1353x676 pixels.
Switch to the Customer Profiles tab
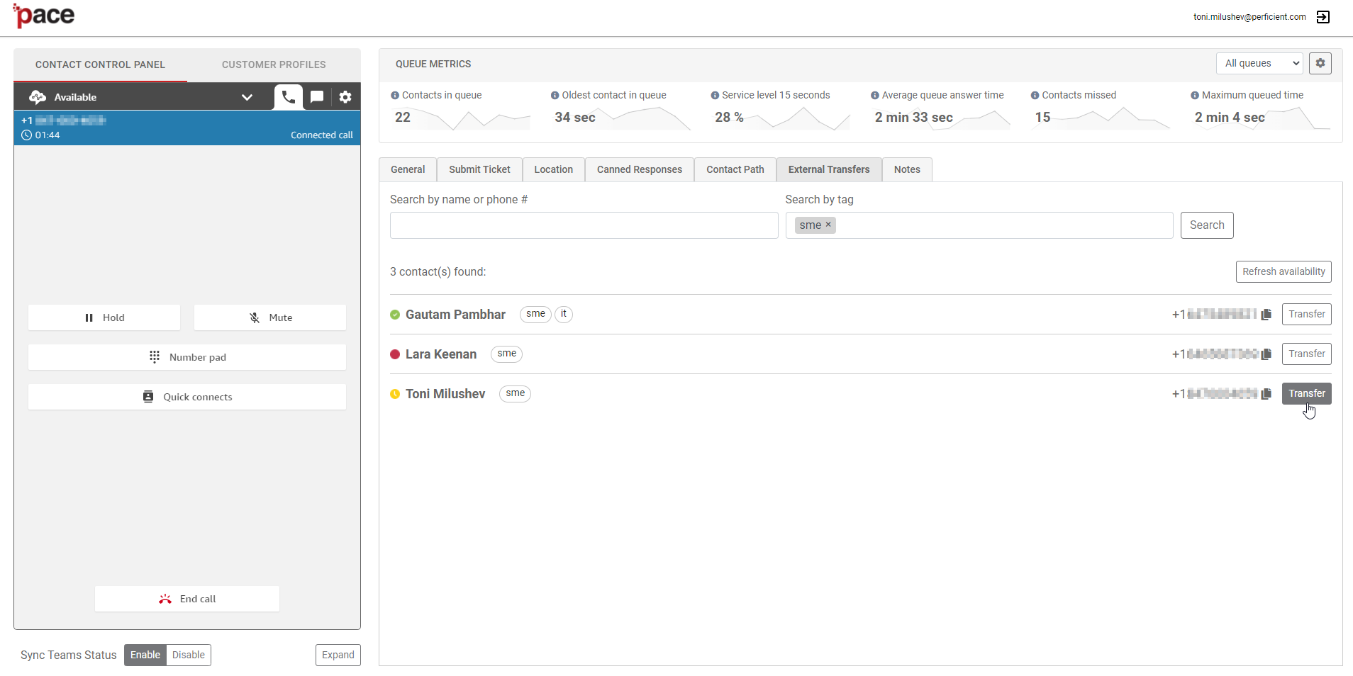[274, 64]
